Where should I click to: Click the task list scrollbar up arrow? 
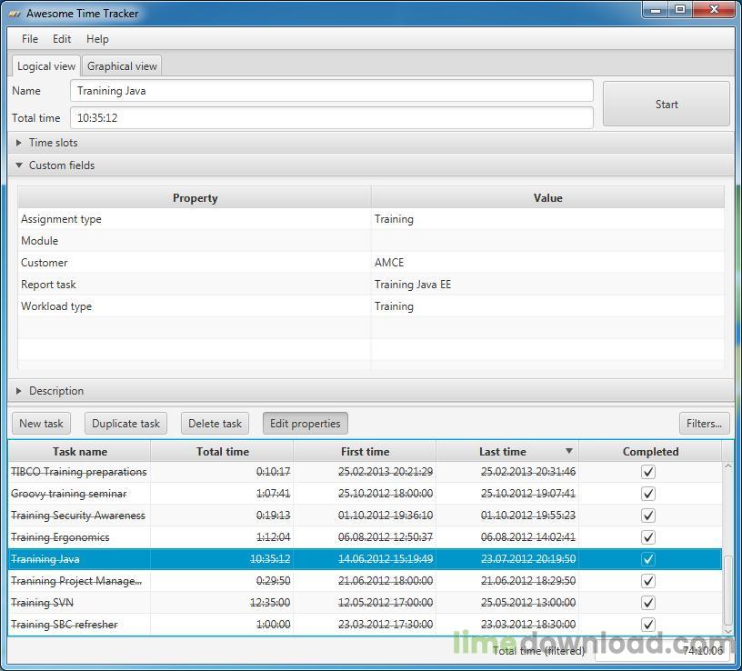point(727,466)
